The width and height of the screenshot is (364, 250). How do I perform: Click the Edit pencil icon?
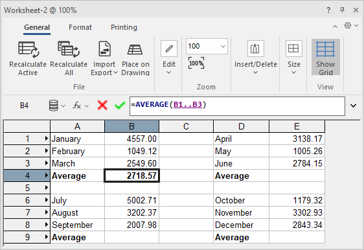169,49
